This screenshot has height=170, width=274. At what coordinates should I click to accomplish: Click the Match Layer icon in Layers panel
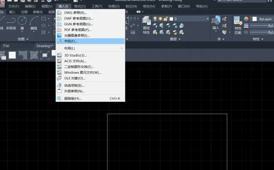[181, 32]
